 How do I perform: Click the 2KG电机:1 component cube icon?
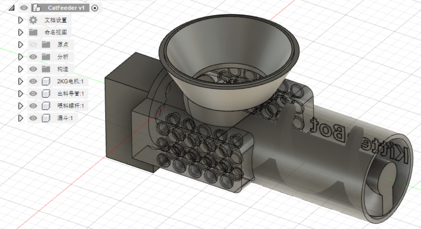(x=46, y=81)
